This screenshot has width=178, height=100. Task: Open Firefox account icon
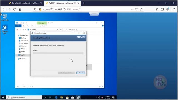pos(168,9)
